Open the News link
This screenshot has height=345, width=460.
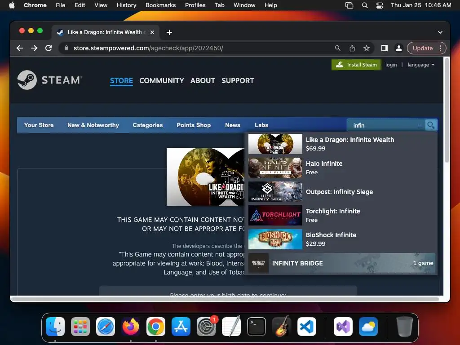click(x=233, y=125)
